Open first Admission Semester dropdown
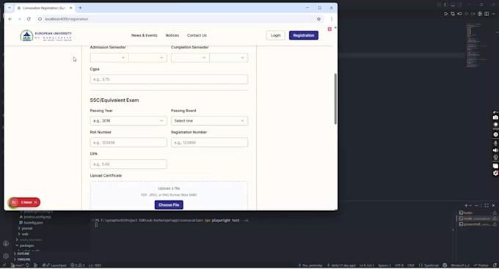This screenshot has height=269, width=499. click(x=109, y=58)
